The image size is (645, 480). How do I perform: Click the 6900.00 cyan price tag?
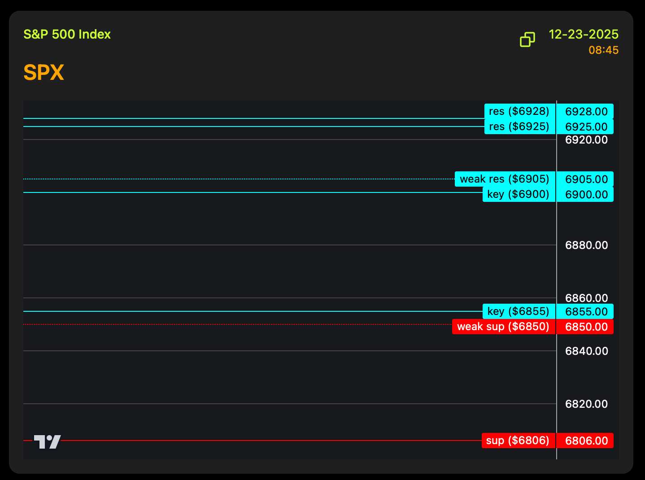click(586, 195)
